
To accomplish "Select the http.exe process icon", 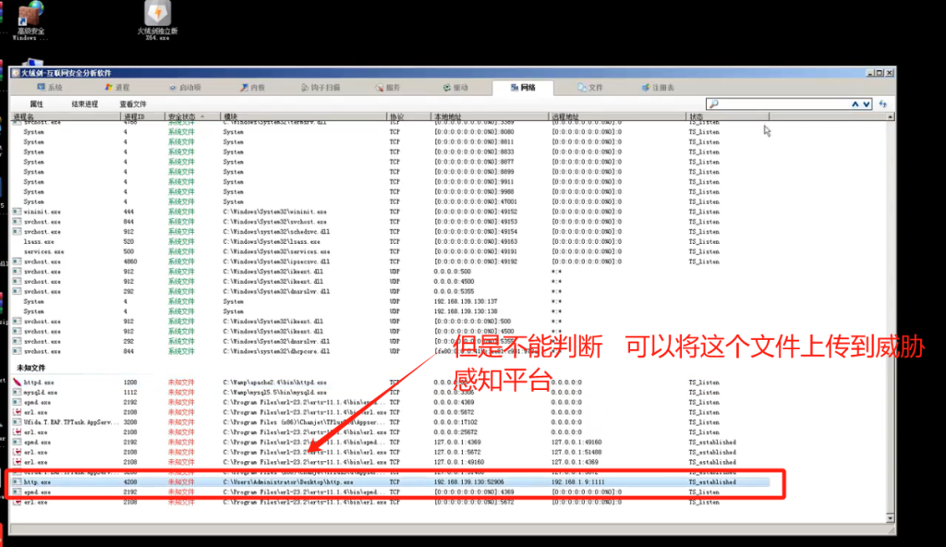I will [17, 481].
